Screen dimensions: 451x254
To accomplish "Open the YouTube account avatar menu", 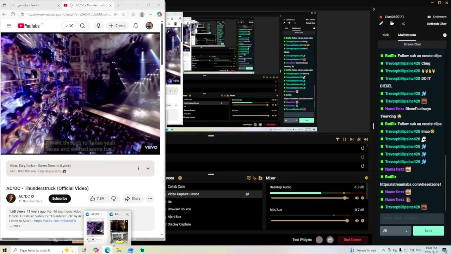I will click(x=149, y=25).
